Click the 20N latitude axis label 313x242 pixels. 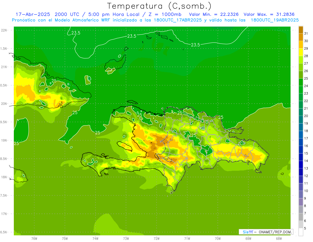(4, 104)
